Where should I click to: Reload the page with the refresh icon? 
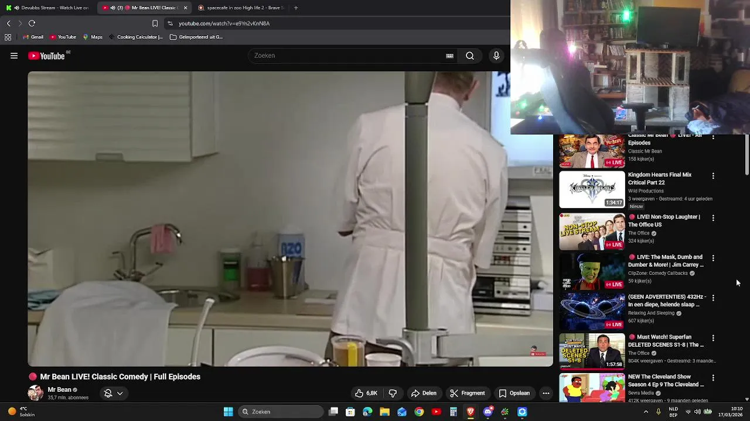coord(32,23)
